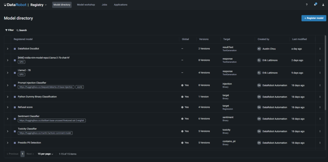Open actions menu for DataRobot DocsBot row

tap(320, 49)
